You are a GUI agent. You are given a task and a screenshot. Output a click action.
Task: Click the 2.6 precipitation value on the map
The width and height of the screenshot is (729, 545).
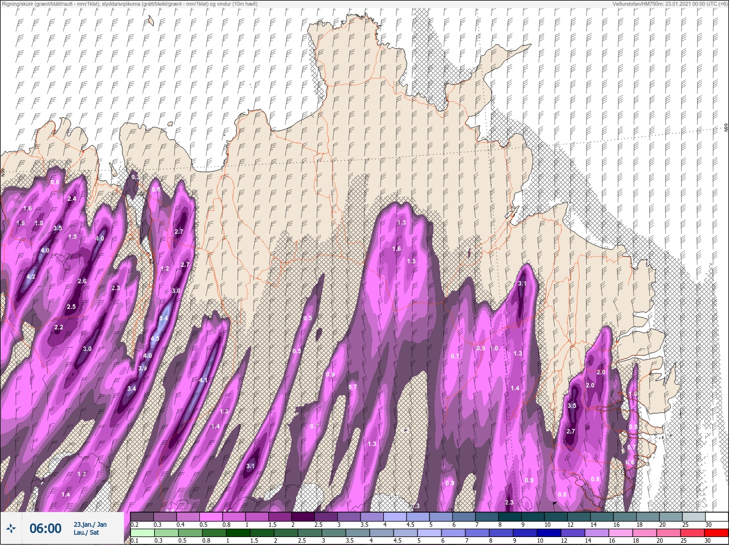click(82, 281)
